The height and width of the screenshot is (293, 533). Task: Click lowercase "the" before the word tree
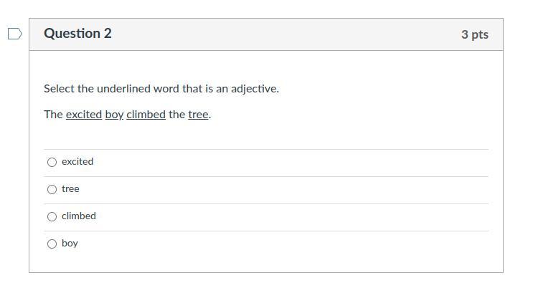pos(176,115)
